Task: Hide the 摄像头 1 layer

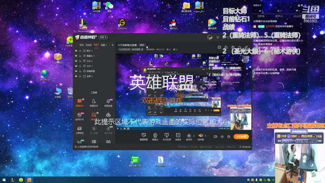Action: 76,56
